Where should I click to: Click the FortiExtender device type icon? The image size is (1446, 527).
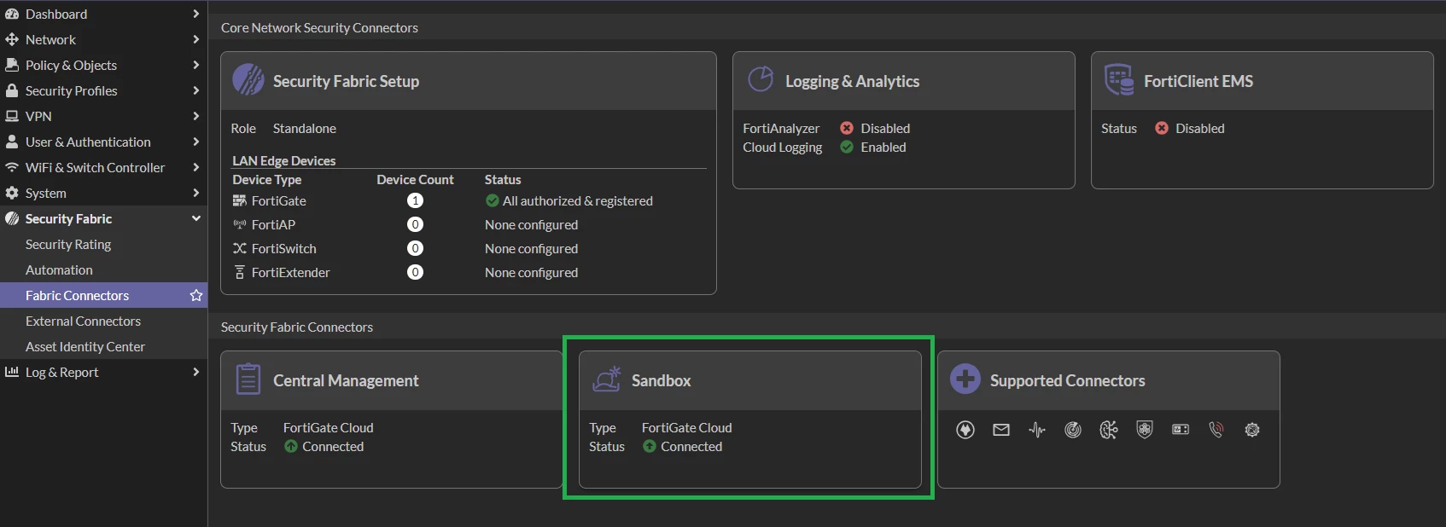pos(240,272)
